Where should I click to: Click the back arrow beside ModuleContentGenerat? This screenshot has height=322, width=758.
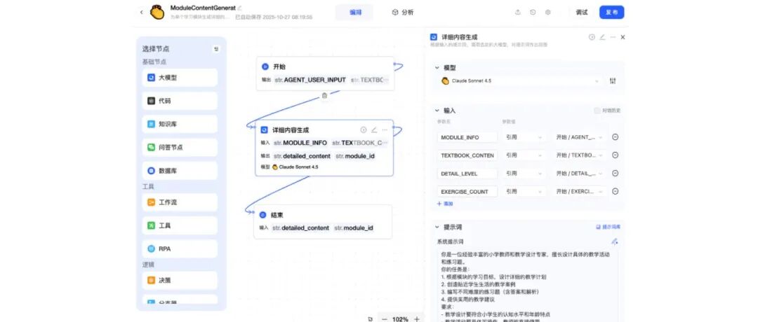pyautogui.click(x=141, y=13)
